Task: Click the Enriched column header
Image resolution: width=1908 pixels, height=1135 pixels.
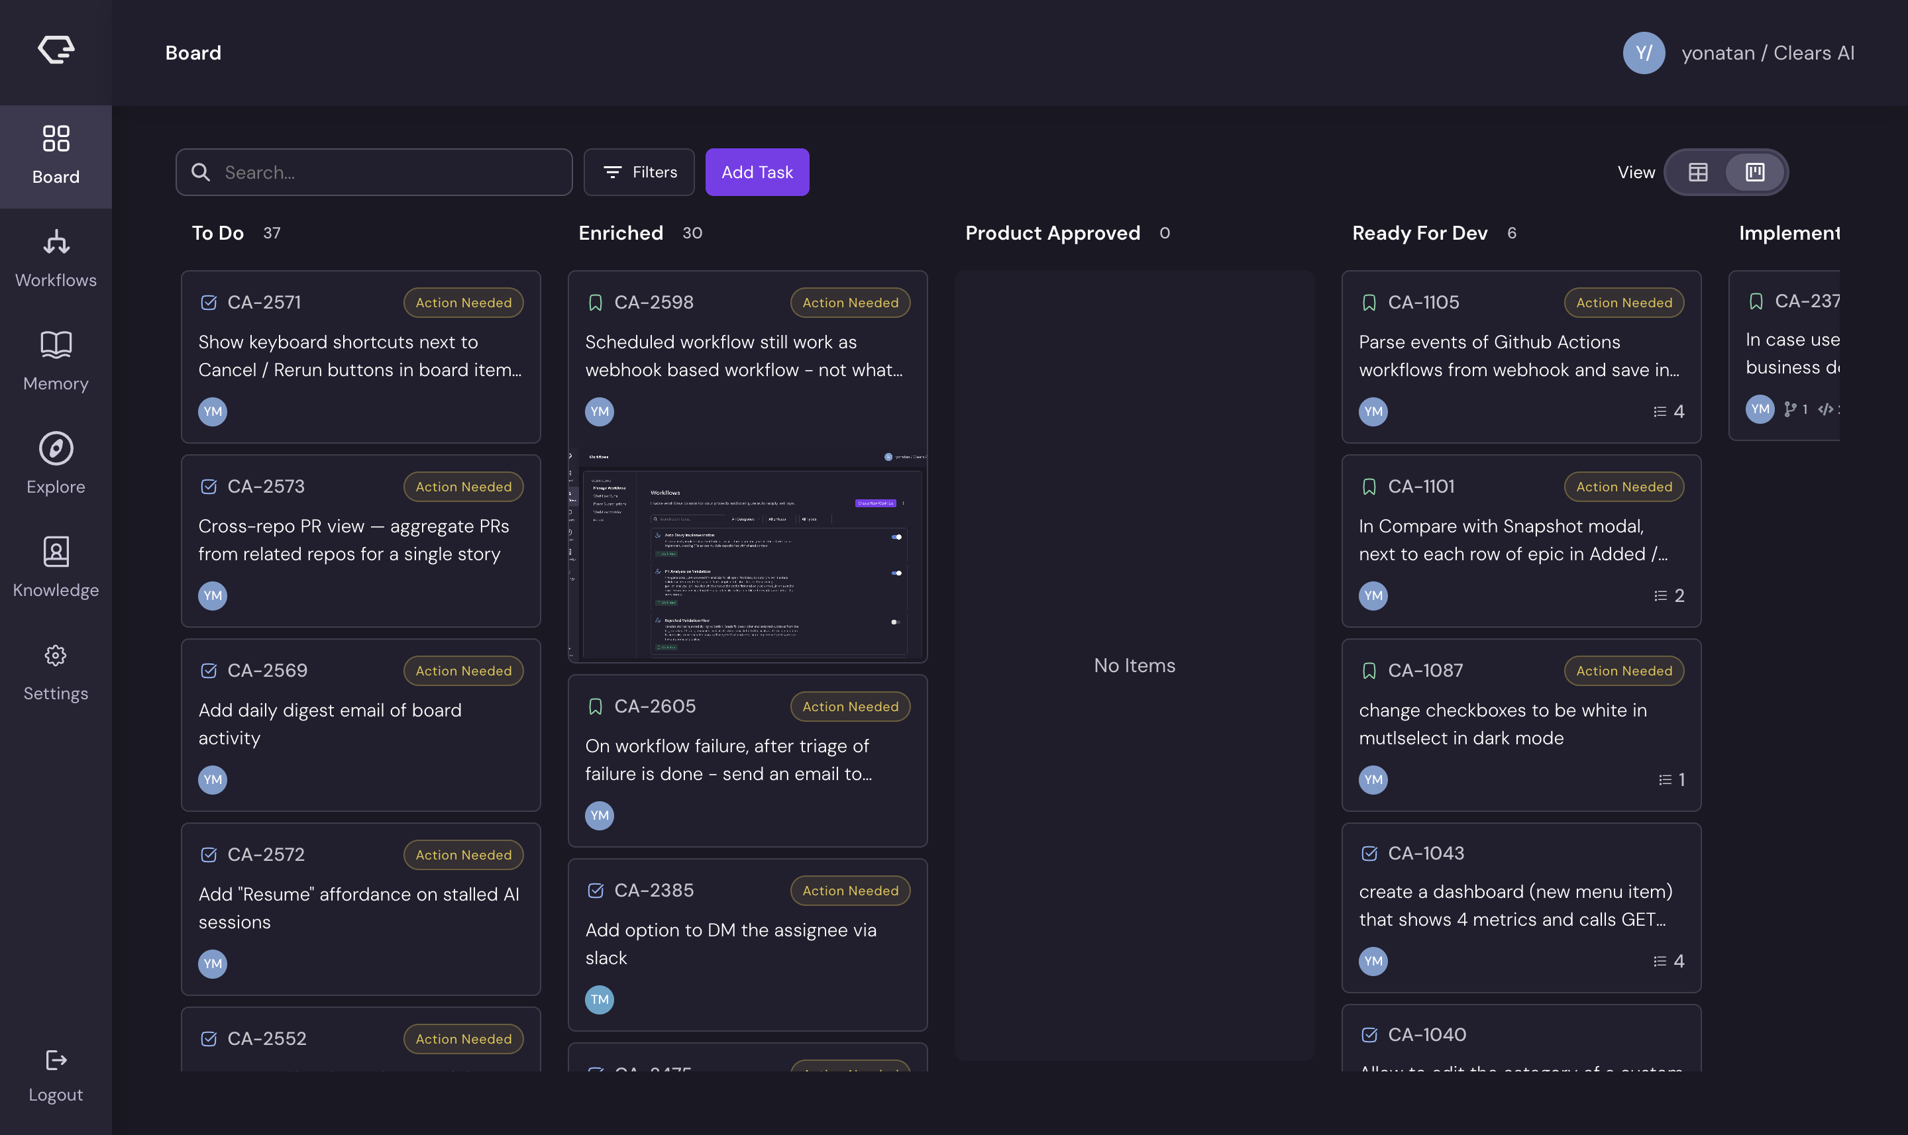Action: 621,233
